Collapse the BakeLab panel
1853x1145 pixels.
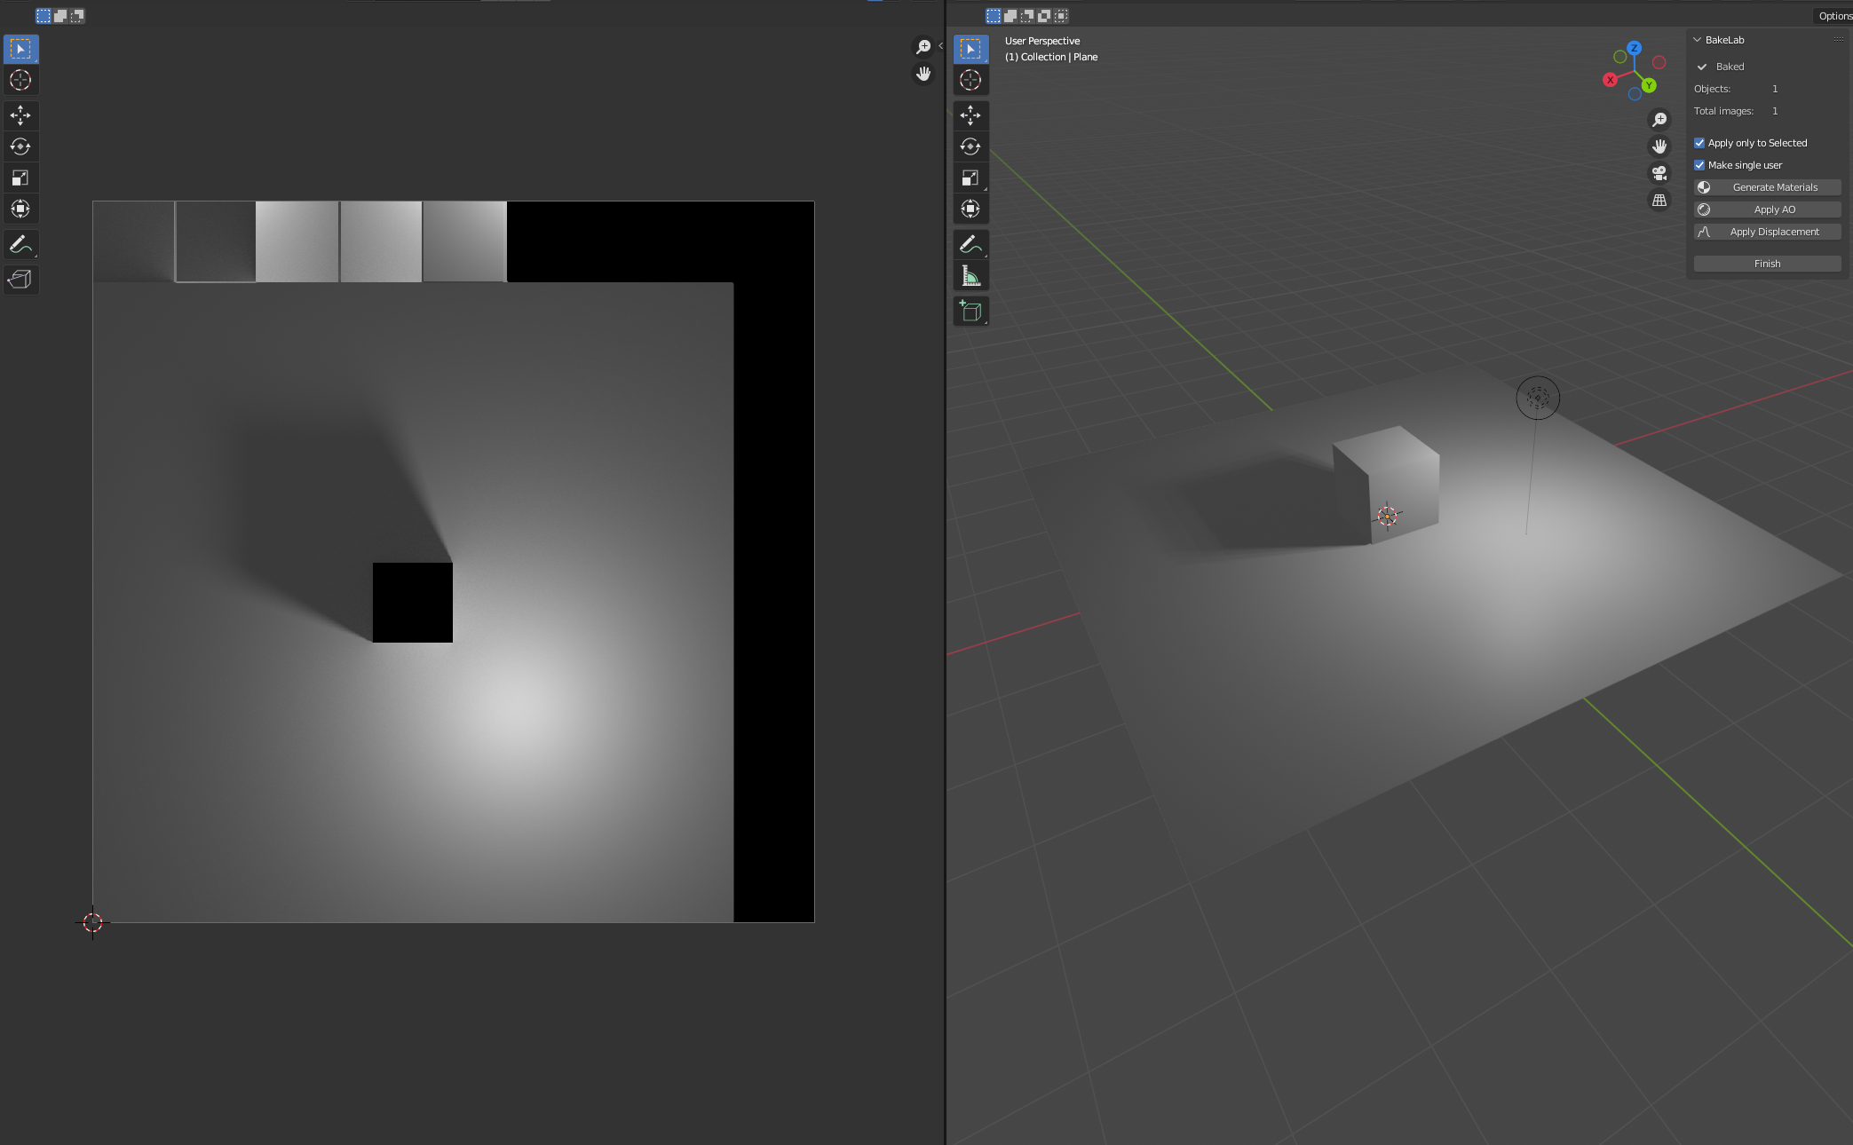1697,39
